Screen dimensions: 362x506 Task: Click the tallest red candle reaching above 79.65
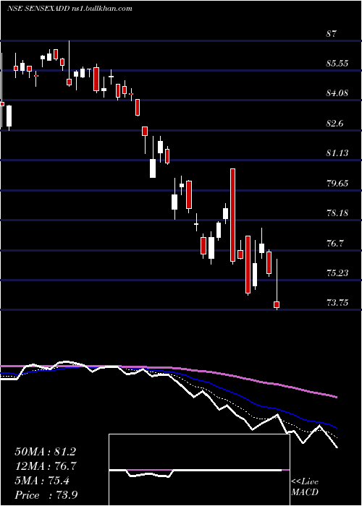click(x=232, y=215)
